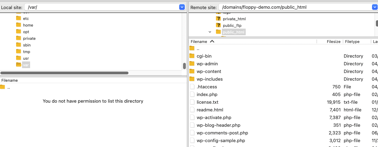The image size is (378, 147).
Task: Click the wp-content folder icon
Action: (x=192, y=71)
